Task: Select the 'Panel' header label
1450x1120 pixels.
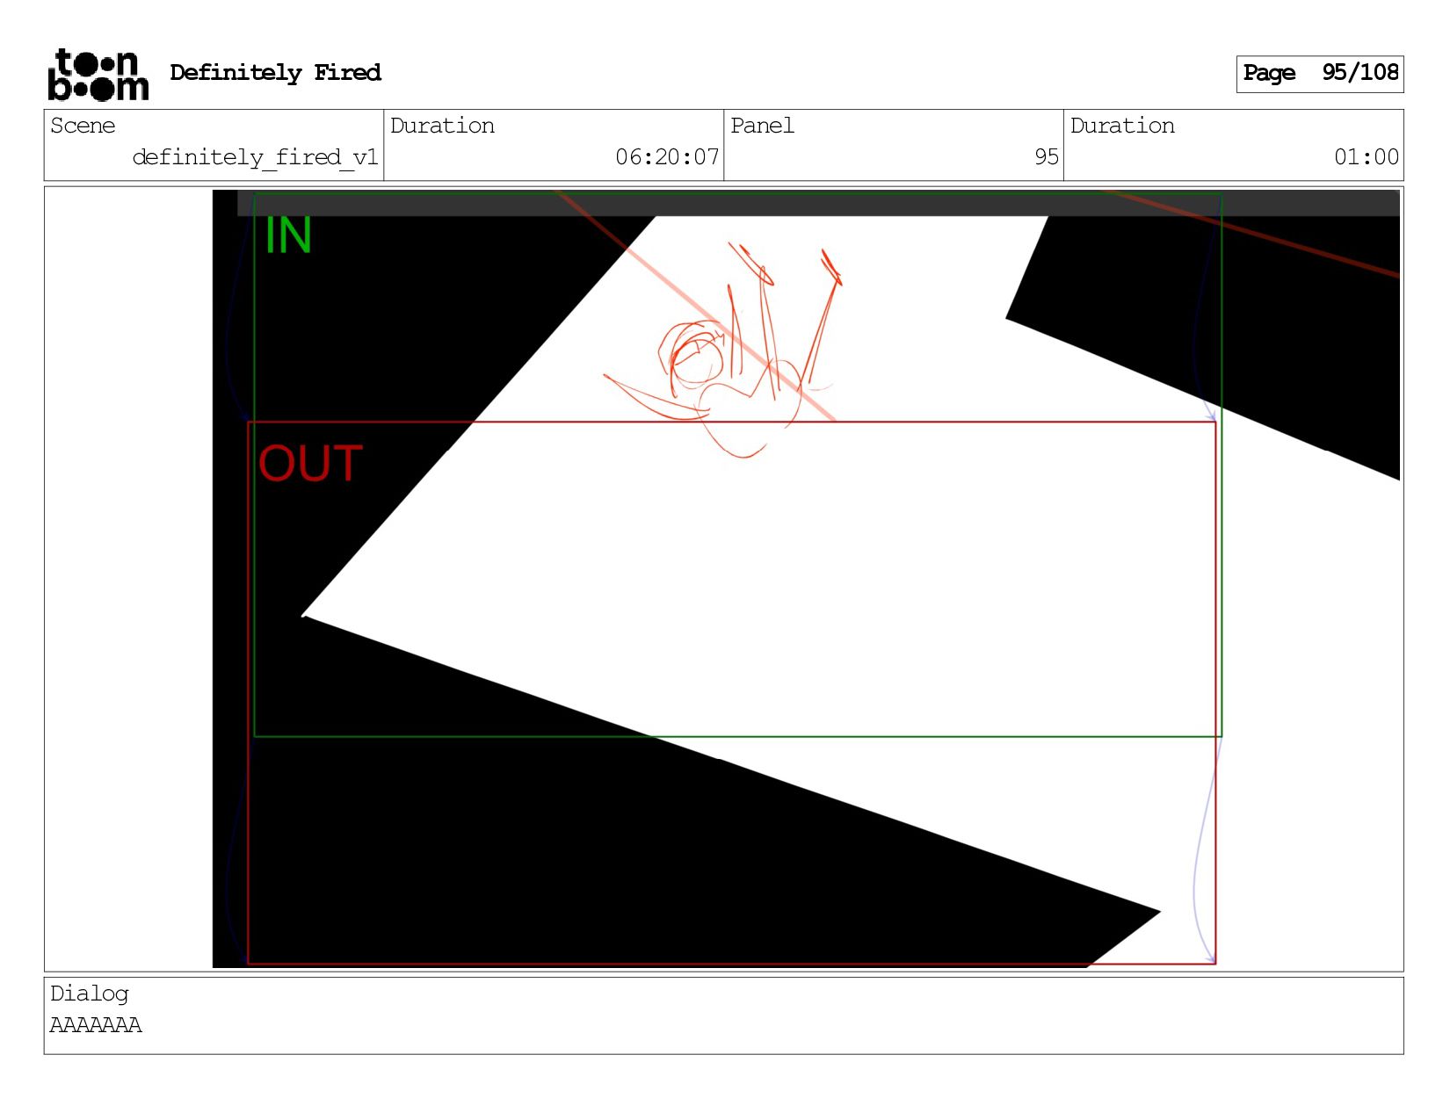Action: [x=762, y=126]
